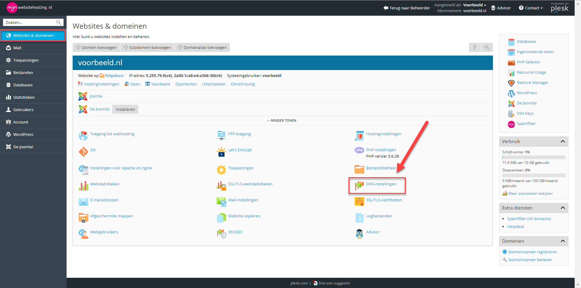This screenshot has height=288, width=581.
Task: Click the Installeren button for Joomla
Action: 125,109
